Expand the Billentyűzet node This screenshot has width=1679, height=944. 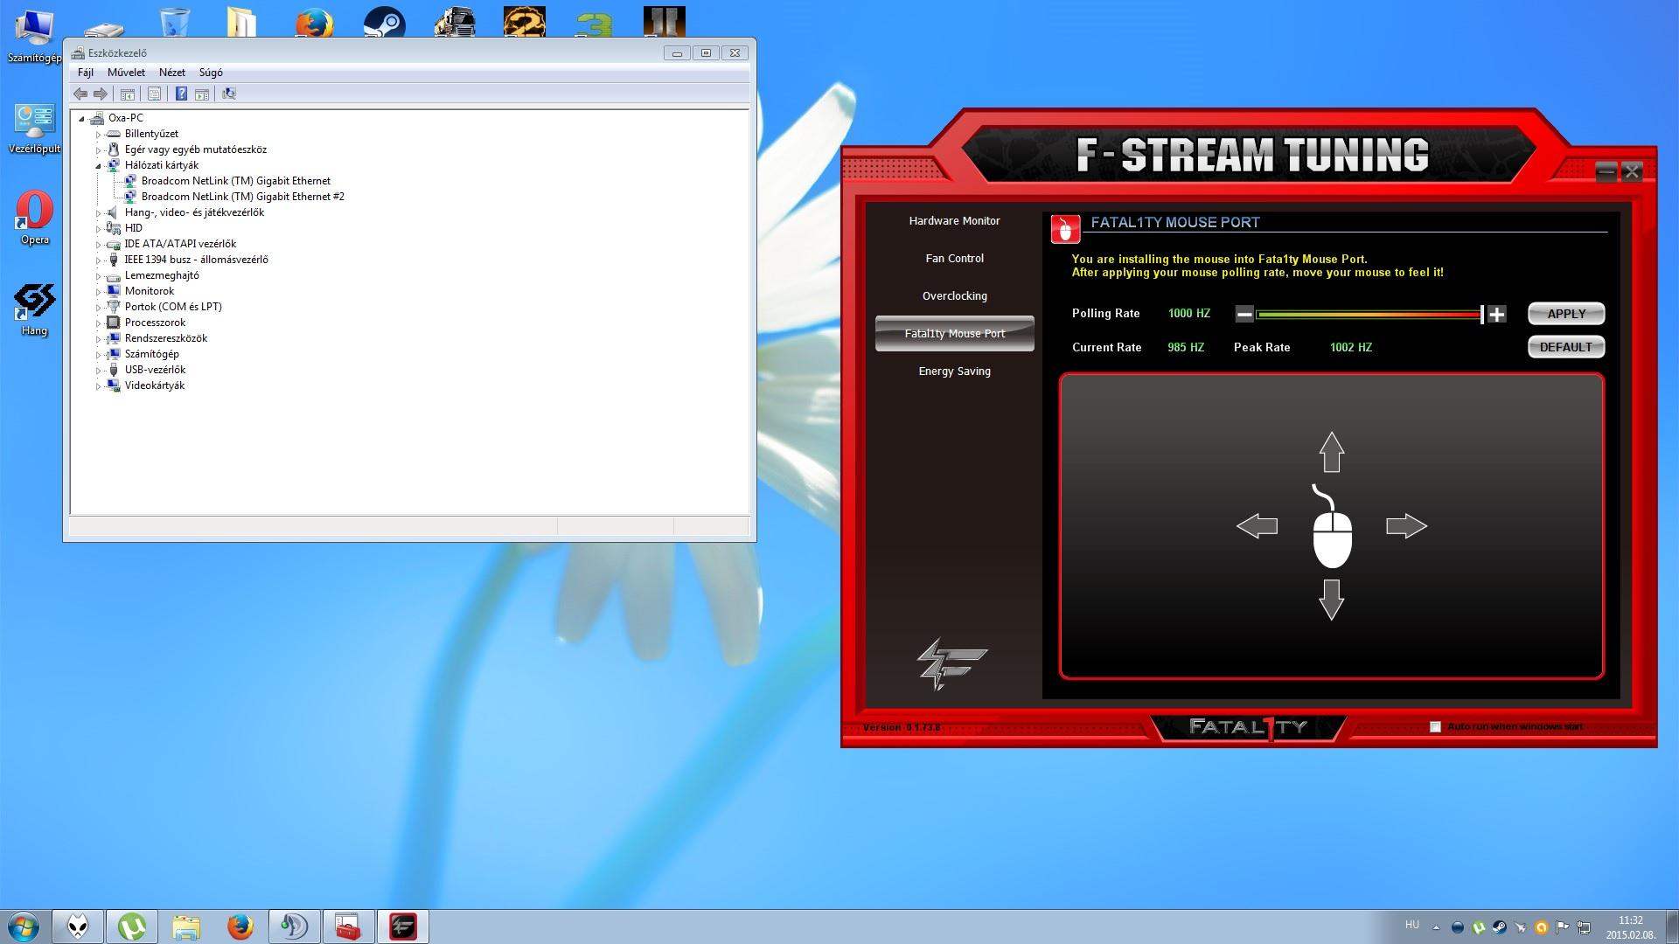pos(98,135)
